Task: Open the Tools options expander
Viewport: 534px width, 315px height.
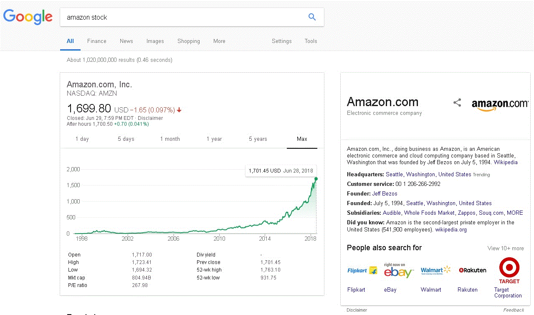Action: point(311,41)
